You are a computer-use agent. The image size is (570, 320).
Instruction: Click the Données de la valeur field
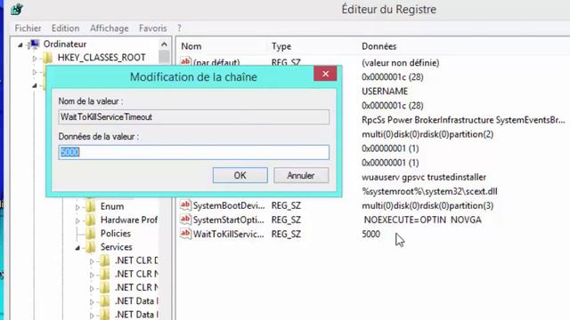click(x=194, y=152)
